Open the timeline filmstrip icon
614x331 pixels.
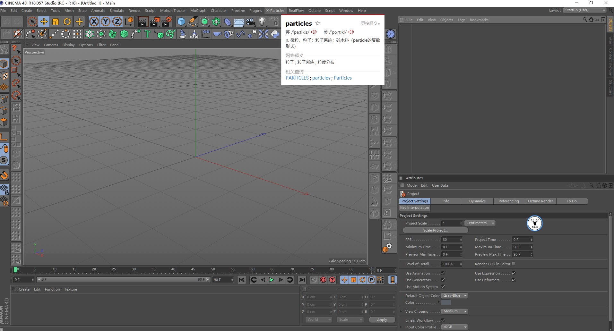(392, 280)
